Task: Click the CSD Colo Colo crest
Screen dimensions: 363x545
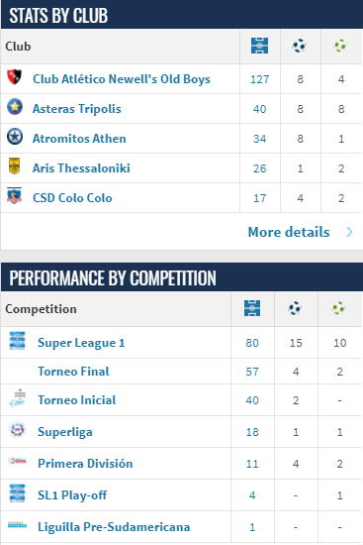Action: point(14,195)
